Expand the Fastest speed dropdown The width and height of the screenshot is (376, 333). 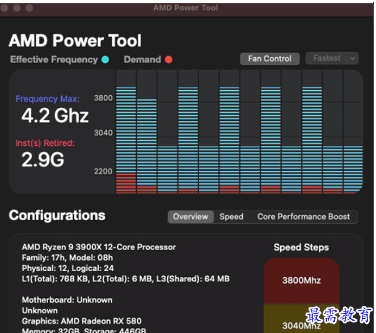(332, 58)
